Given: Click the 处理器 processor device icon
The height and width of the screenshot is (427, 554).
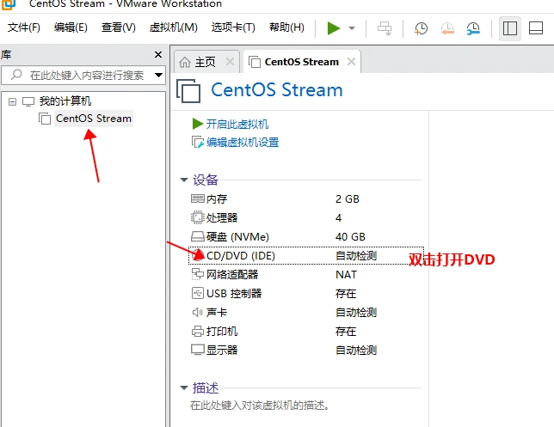Looking at the screenshot, I should (x=198, y=217).
